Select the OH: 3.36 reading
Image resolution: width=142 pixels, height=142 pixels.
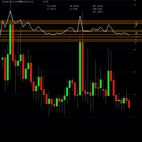click(97, 9)
